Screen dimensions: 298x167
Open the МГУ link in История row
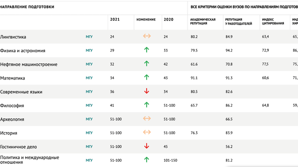tap(89, 133)
